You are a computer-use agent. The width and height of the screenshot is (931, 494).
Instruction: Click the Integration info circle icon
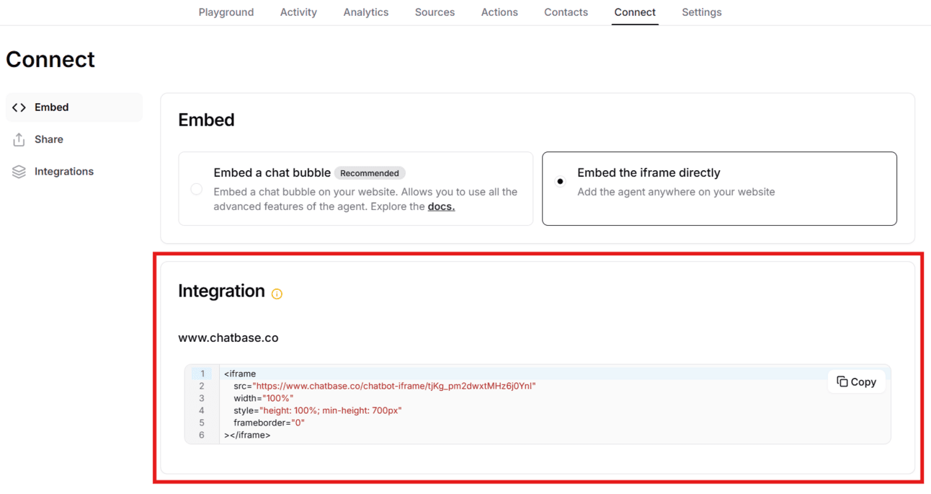click(277, 294)
